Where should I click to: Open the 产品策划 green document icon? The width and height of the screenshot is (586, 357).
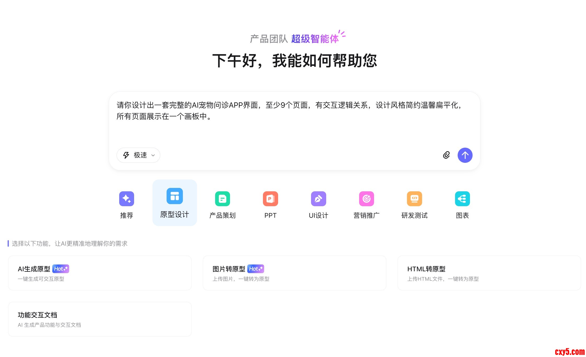(x=222, y=199)
